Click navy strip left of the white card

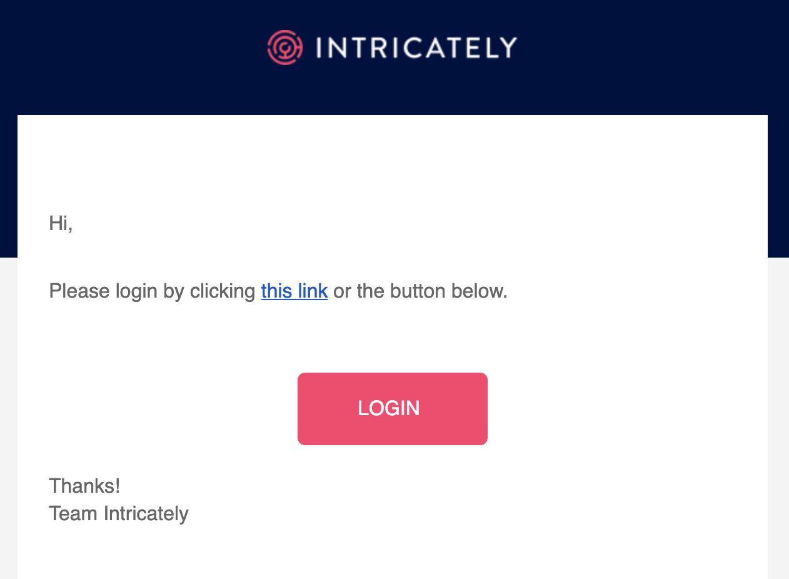8,188
